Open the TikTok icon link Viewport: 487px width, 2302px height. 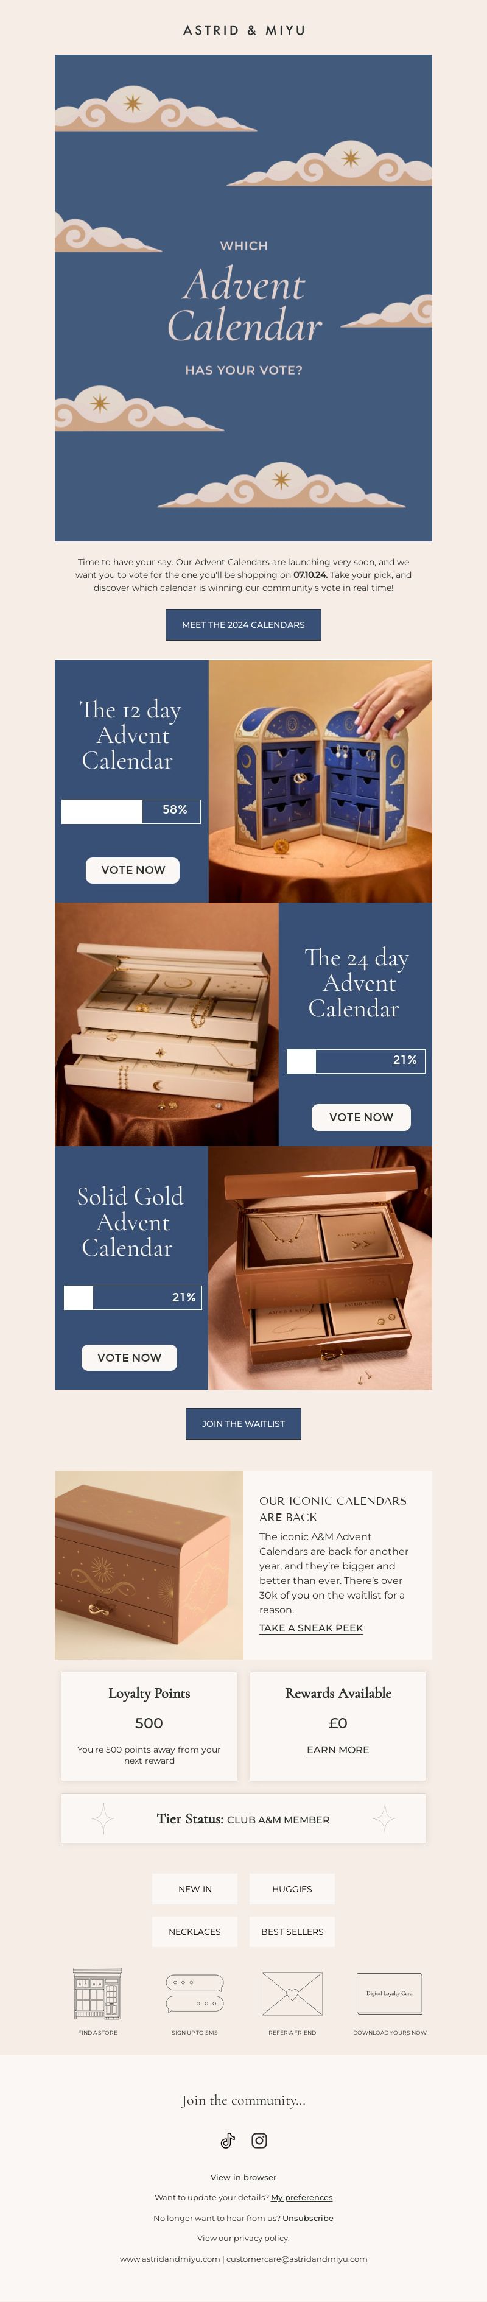pos(228,2140)
